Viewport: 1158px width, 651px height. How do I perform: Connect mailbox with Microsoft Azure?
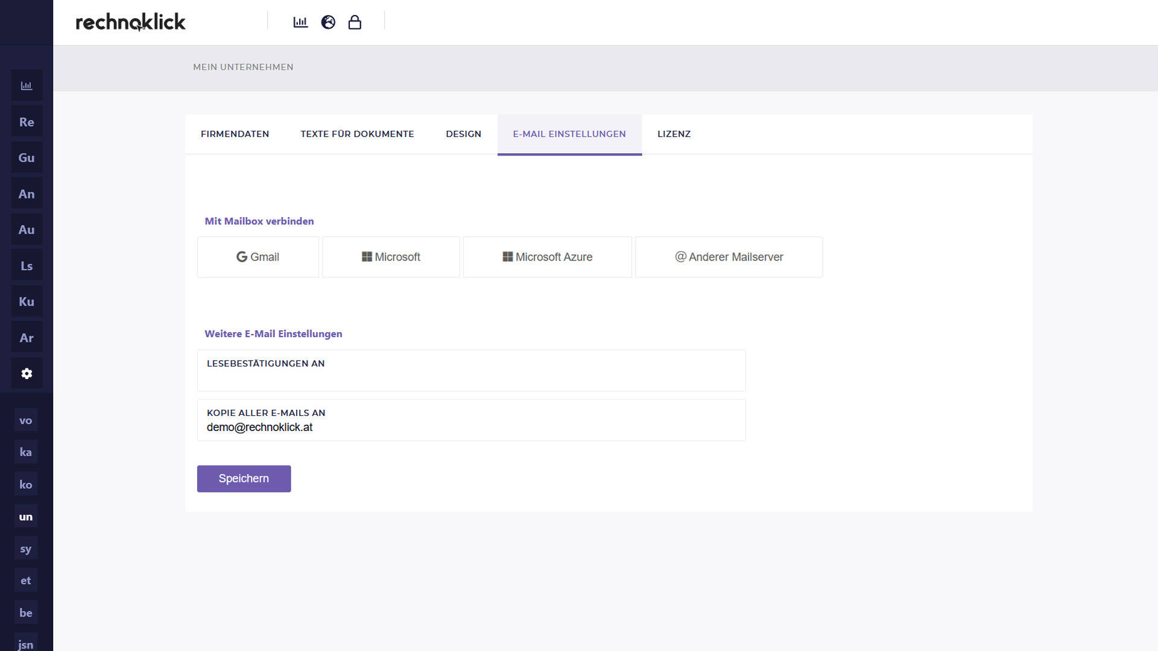pyautogui.click(x=547, y=257)
